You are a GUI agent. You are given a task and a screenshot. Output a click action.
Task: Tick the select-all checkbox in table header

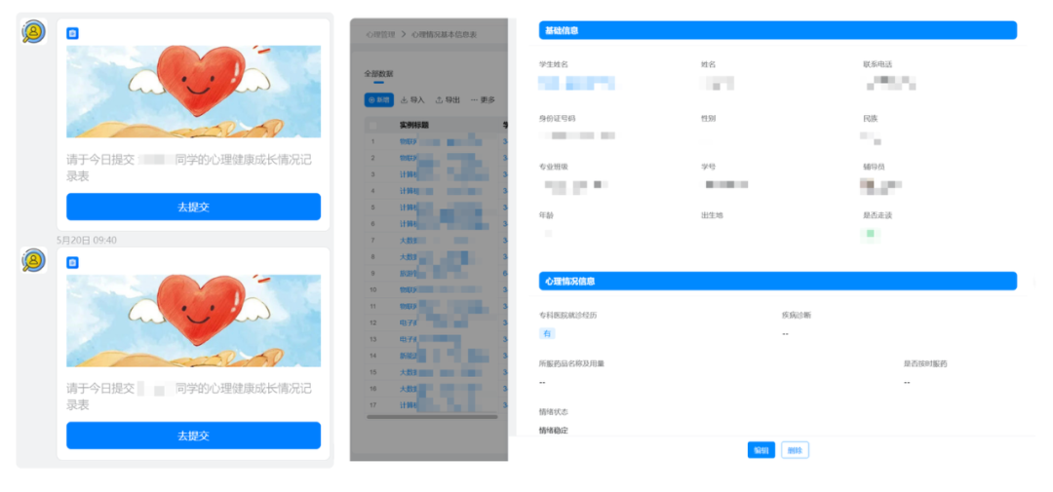373,125
